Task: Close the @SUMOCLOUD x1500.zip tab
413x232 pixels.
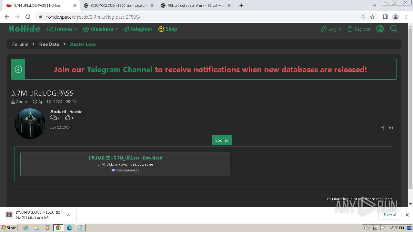Action: (x=152, y=5)
